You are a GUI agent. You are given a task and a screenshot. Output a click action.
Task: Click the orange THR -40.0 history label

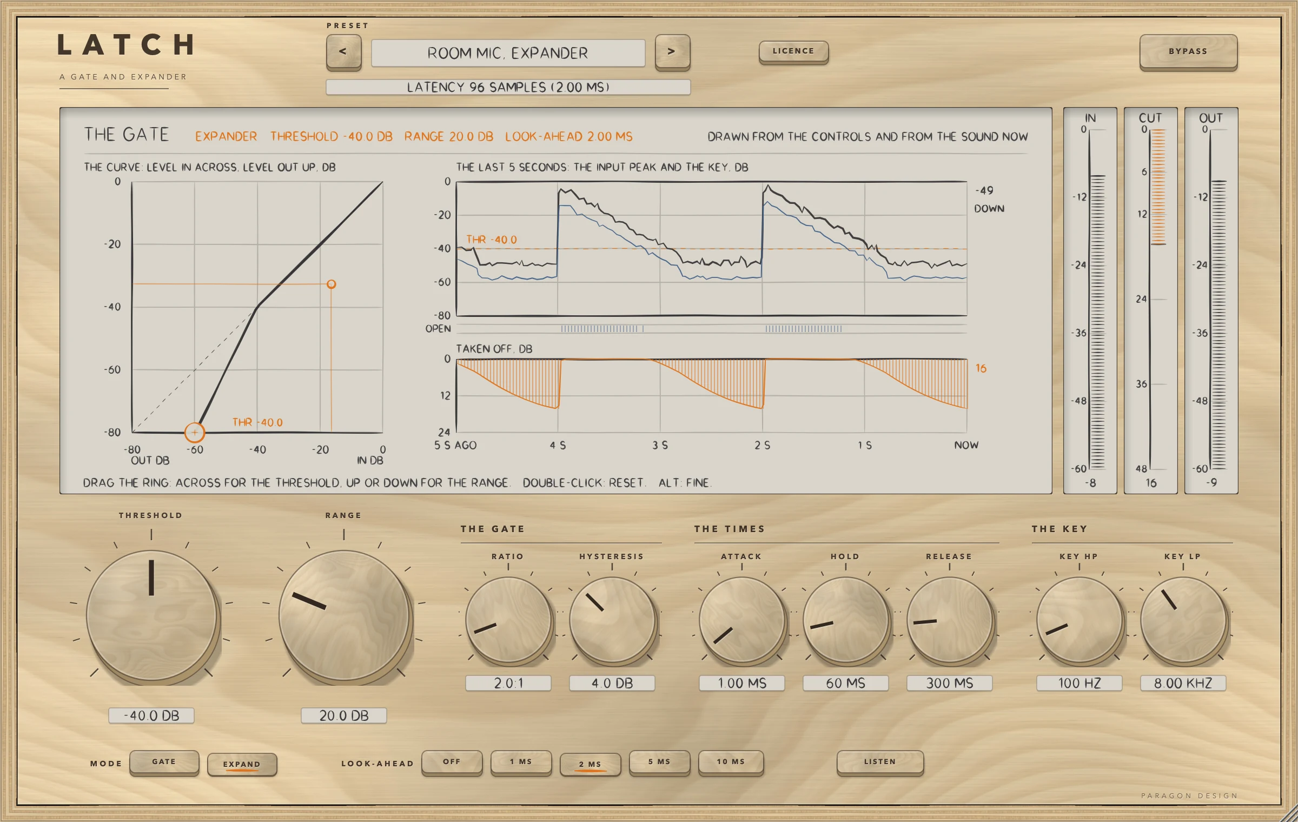tap(492, 240)
